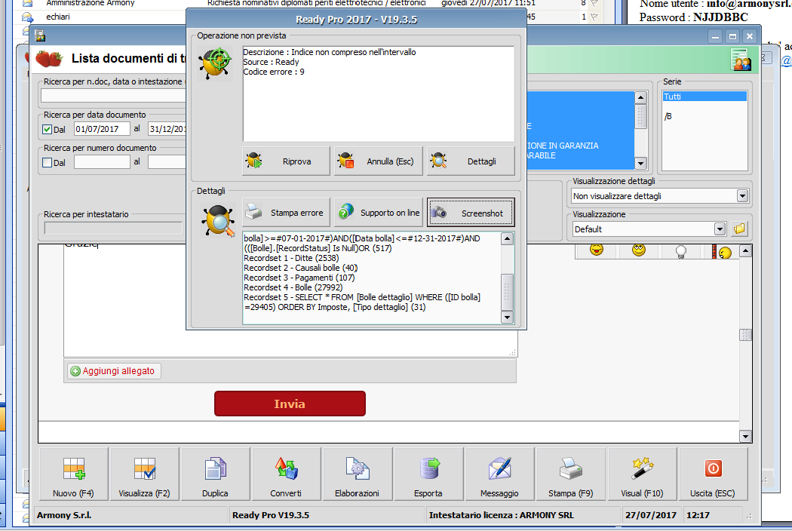
Task: Click up arrow of the blue list scrollbar
Action: click(640, 97)
